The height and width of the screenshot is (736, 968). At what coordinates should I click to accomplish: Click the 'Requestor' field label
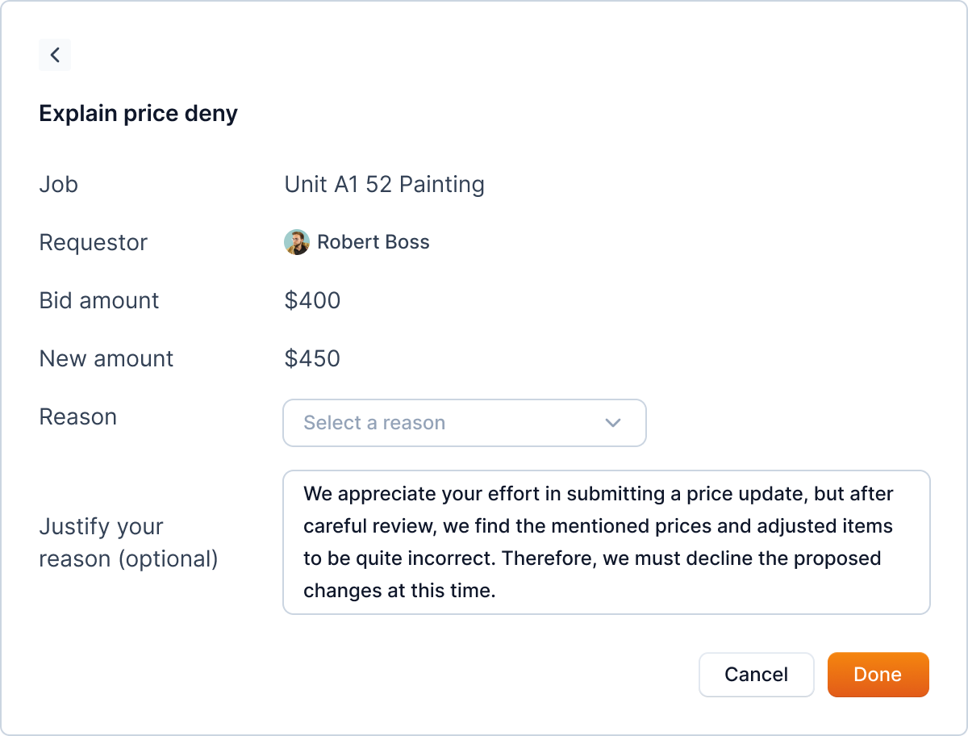(93, 243)
